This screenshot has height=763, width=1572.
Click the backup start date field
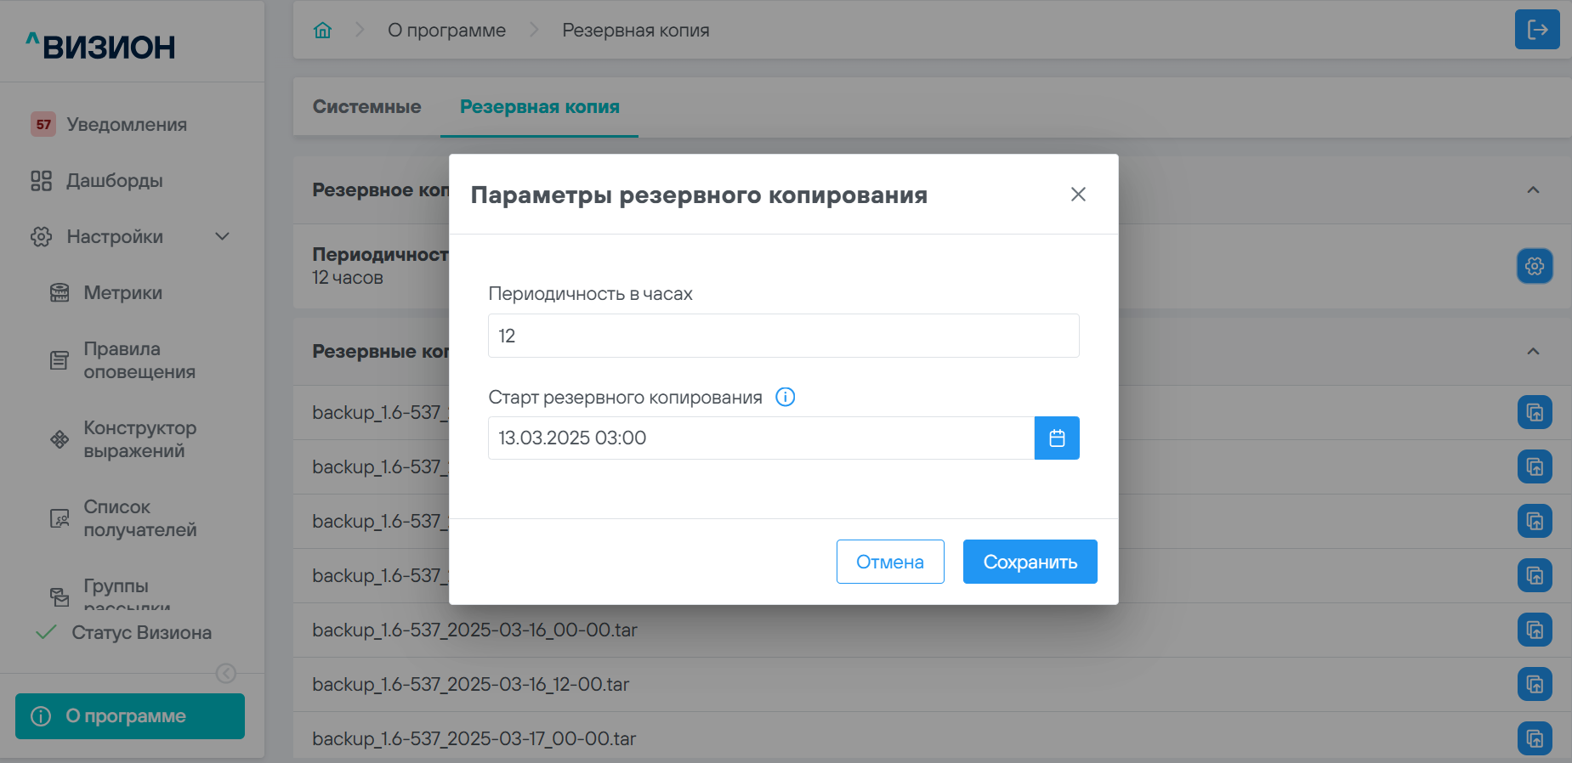(x=761, y=438)
